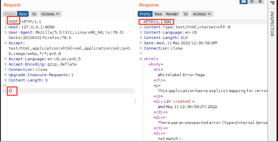The height and width of the screenshot is (142, 278).
Task: Choose the single combined pane layout icon
Action: click(260, 1)
